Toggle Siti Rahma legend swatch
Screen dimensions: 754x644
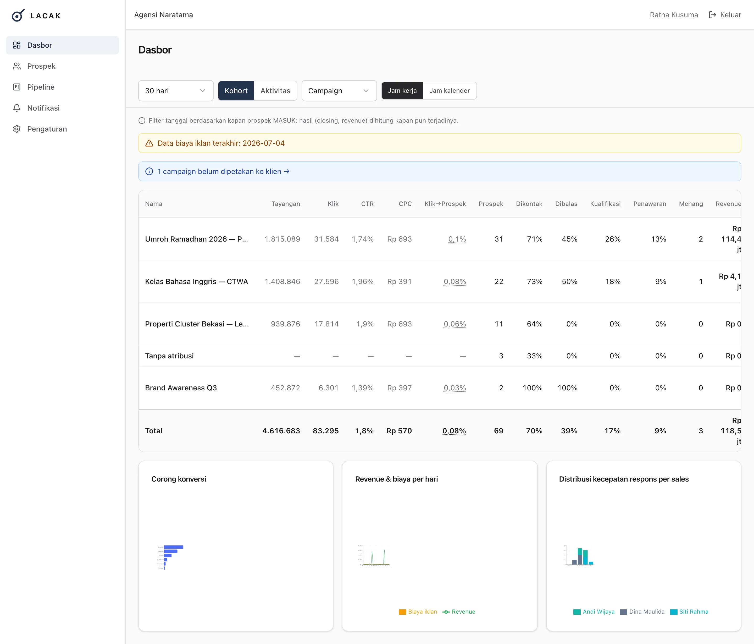[674, 612]
